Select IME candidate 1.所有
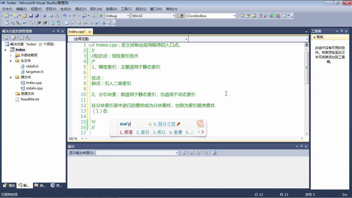352x198 pixels. (x=126, y=132)
